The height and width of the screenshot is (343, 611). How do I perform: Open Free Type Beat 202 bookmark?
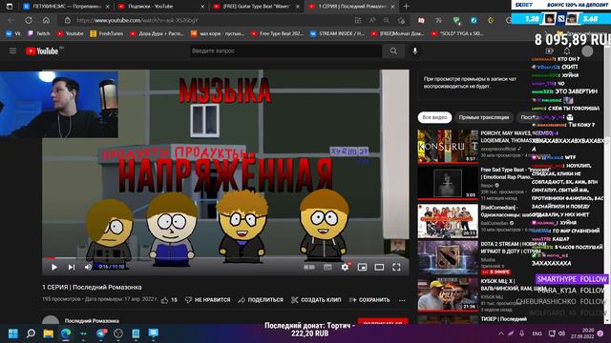pos(277,34)
